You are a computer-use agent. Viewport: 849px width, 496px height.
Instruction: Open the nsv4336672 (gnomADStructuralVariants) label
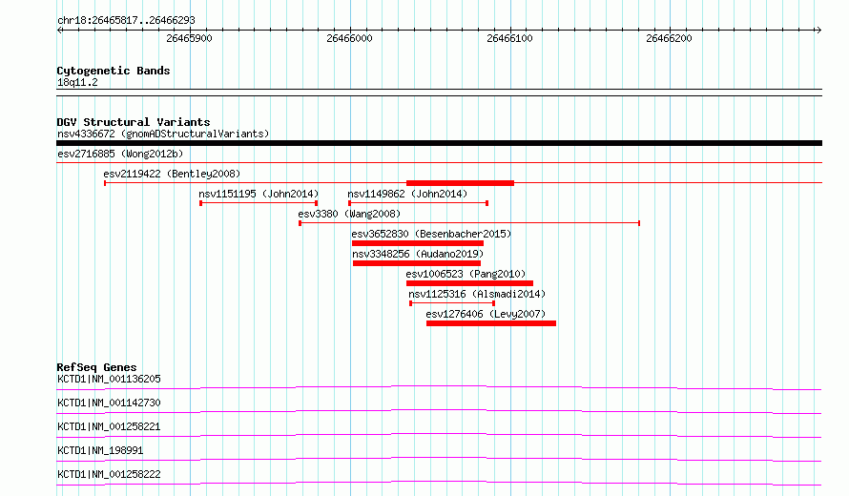coord(163,134)
